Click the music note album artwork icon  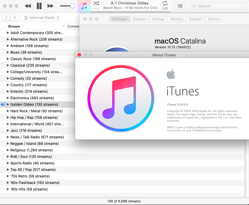(84, 6)
